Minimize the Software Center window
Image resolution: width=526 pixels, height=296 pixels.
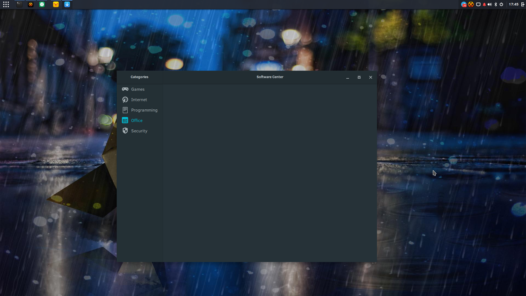tap(348, 78)
